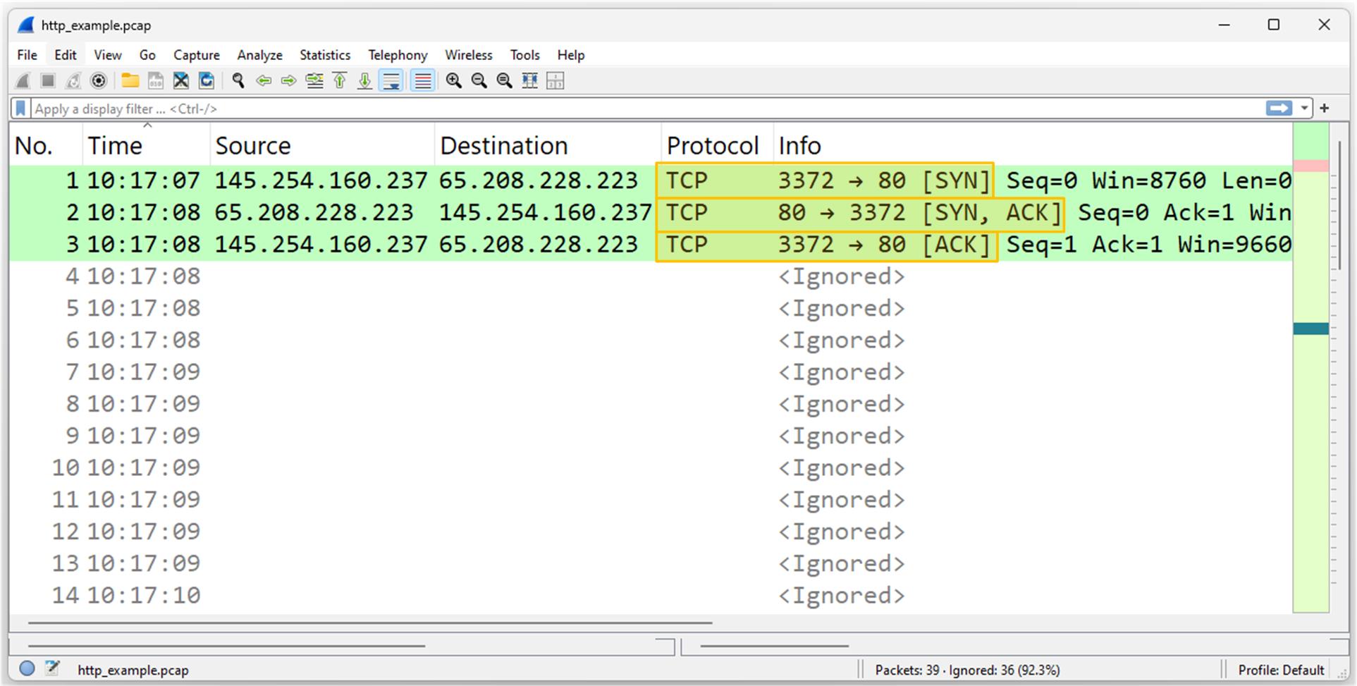Click the Find a packet magnifier icon

point(238,81)
